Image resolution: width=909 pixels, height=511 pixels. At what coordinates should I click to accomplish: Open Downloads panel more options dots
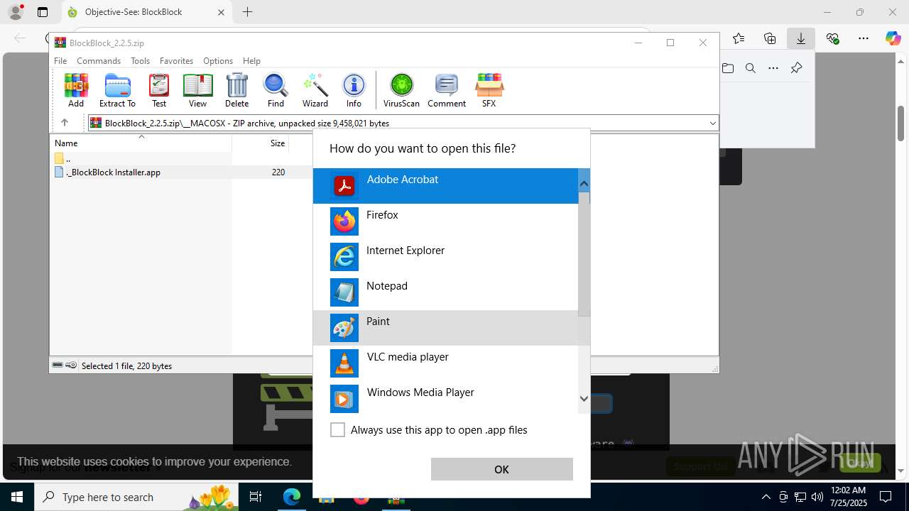tap(773, 68)
